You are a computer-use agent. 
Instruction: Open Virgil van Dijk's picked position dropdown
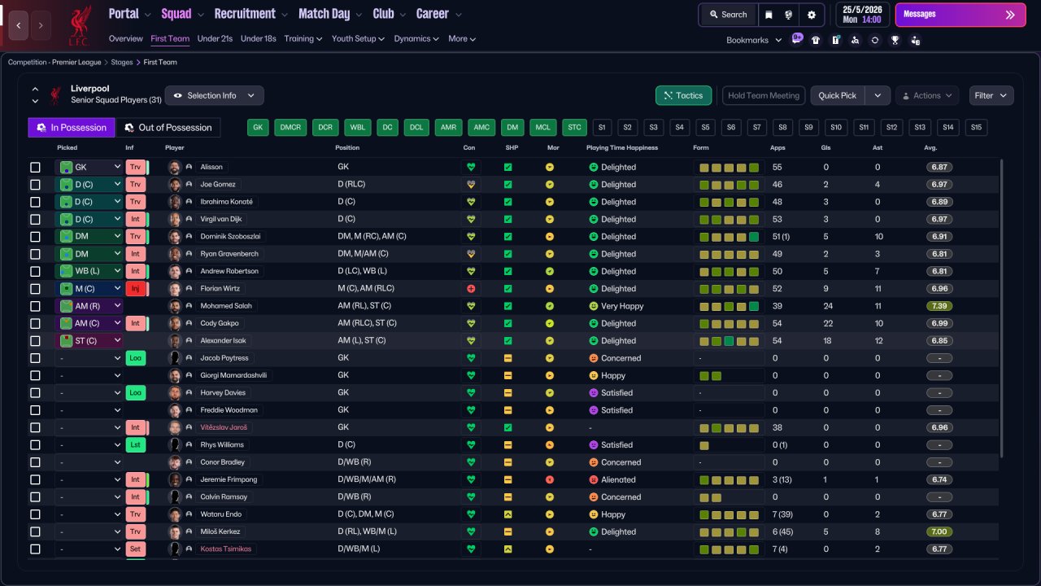click(89, 219)
